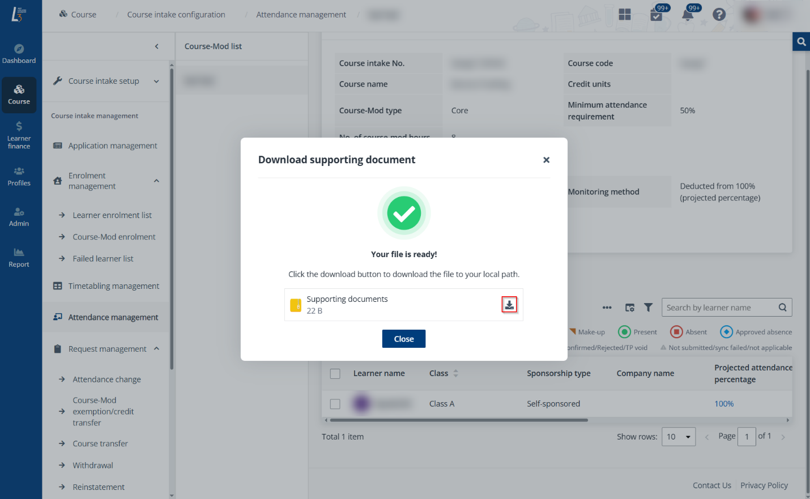
Task: Go to Profiles in the sidebar
Action: coord(19,176)
